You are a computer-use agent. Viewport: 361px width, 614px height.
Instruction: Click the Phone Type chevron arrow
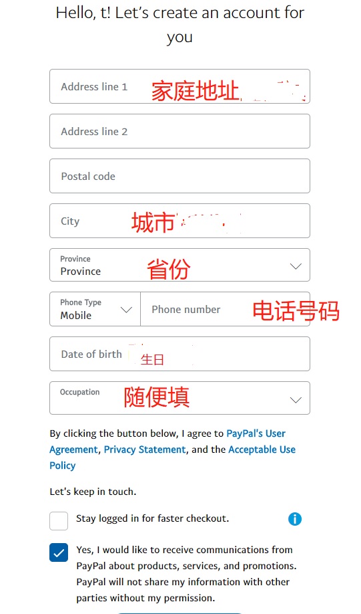126,310
